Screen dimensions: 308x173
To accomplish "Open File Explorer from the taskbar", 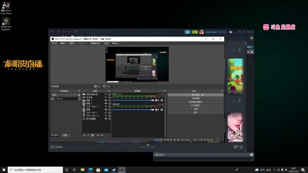I will pos(82,170).
